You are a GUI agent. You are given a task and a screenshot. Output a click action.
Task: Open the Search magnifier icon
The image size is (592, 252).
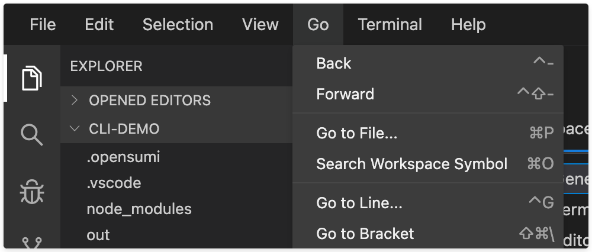click(32, 135)
